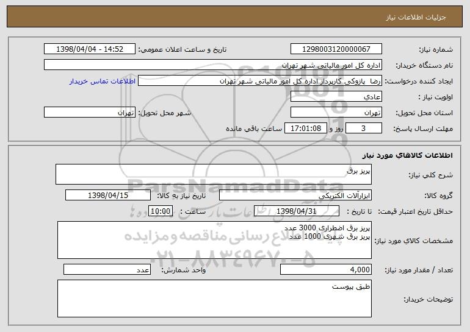Click the label 'گروه کالا:'
Image resolution: width=470 pixels, height=332 pixels.
coord(438,196)
